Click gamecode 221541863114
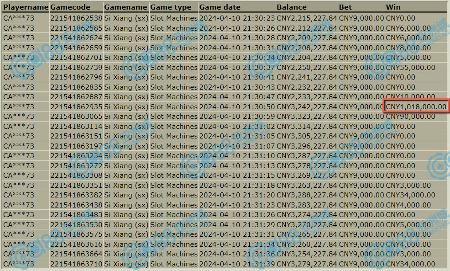 (76, 127)
